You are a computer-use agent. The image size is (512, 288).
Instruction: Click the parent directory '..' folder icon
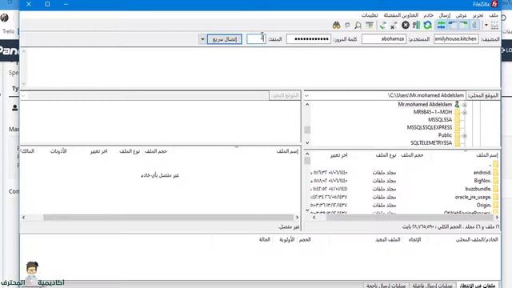click(495, 164)
